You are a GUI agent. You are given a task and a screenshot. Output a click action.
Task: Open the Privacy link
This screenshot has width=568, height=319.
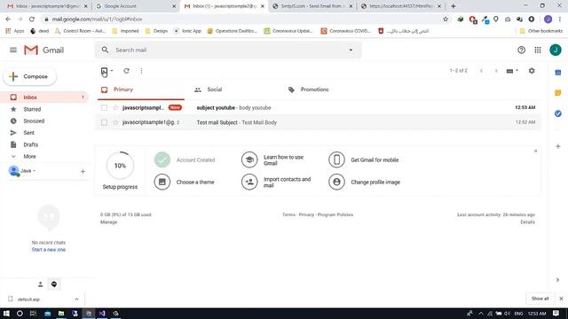coord(306,214)
